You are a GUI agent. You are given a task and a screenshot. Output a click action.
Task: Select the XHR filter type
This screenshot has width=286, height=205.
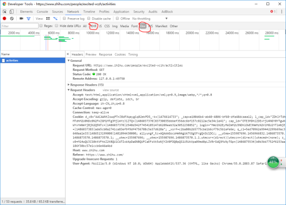pyautogui.click(x=93, y=26)
